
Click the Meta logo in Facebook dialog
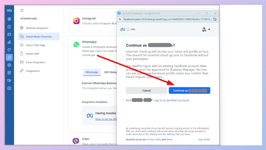click(123, 29)
